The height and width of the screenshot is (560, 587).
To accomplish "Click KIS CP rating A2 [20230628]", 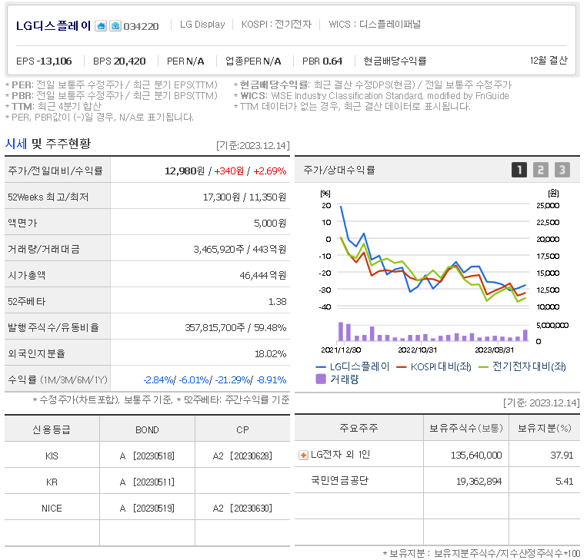I will coord(242,456).
